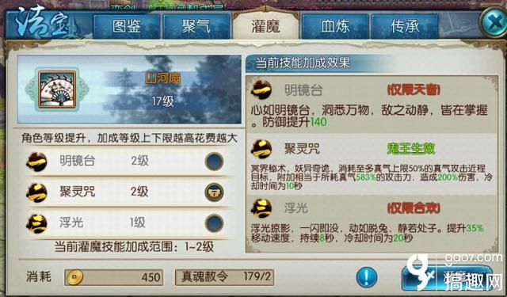Select the 山河扇 fan treasure icon
Image resolution: width=507 pixels, height=297 pixels.
(x=57, y=89)
